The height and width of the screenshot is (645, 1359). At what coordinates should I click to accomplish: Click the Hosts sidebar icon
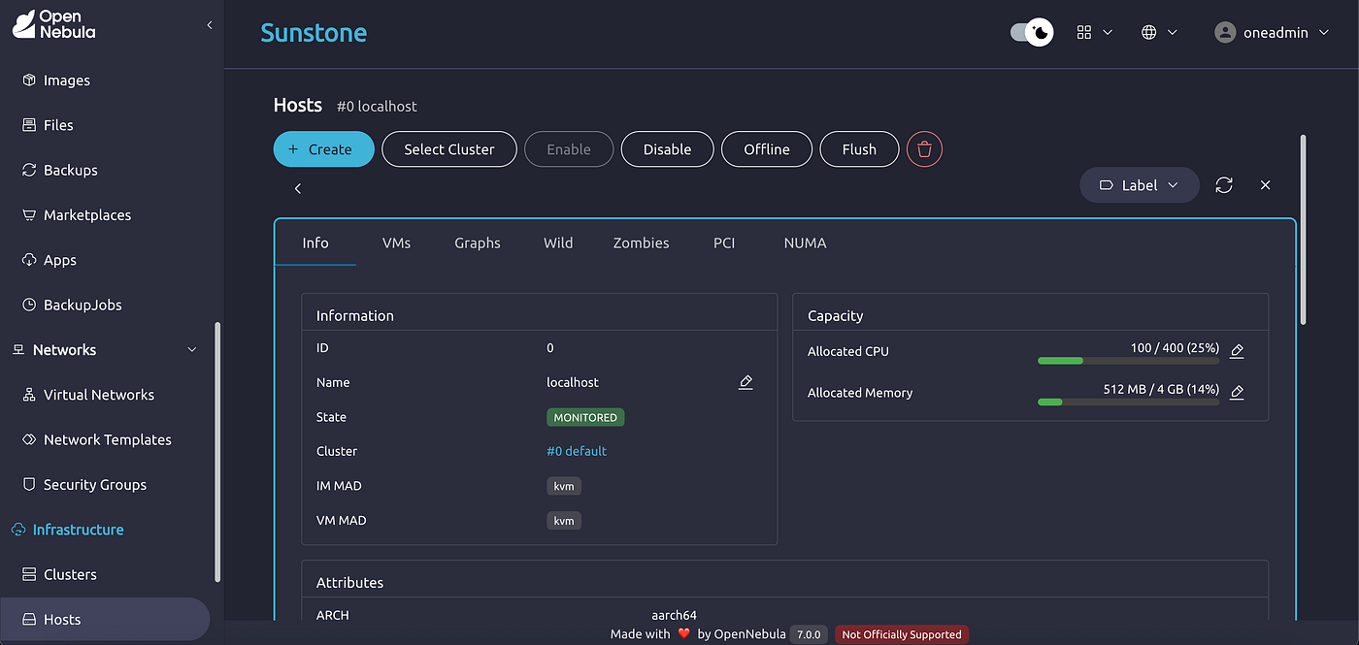(29, 619)
